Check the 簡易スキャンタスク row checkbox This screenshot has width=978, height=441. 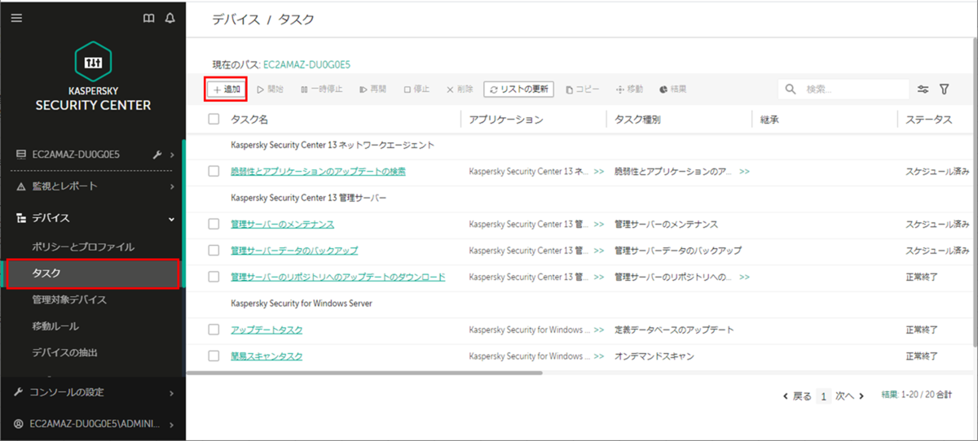[214, 356]
